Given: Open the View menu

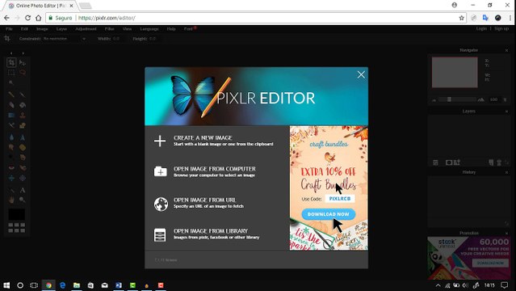Looking at the screenshot, I should click(x=127, y=29).
